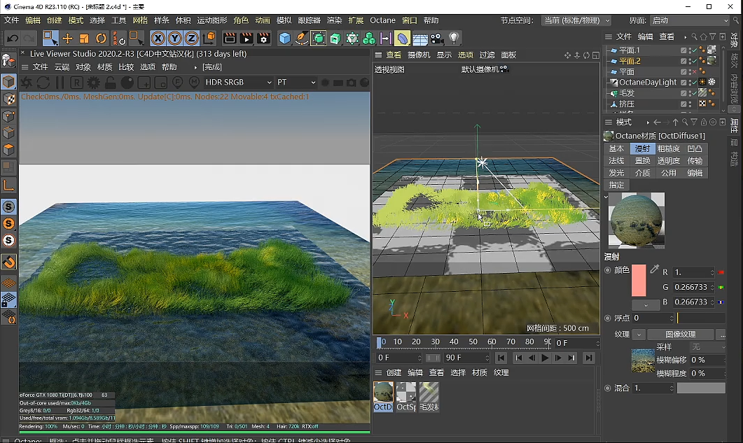Select the Scale tool
This screenshot has height=443, width=743.
pyautogui.click(x=84, y=38)
